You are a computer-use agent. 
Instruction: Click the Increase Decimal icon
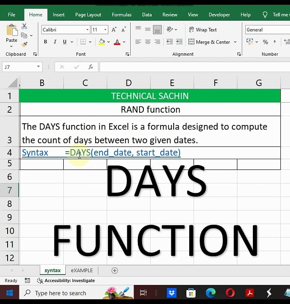tap(287, 42)
